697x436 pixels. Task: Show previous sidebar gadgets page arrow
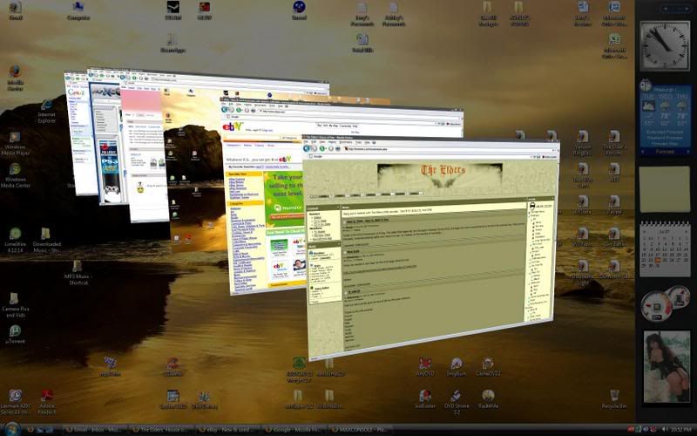666,9
